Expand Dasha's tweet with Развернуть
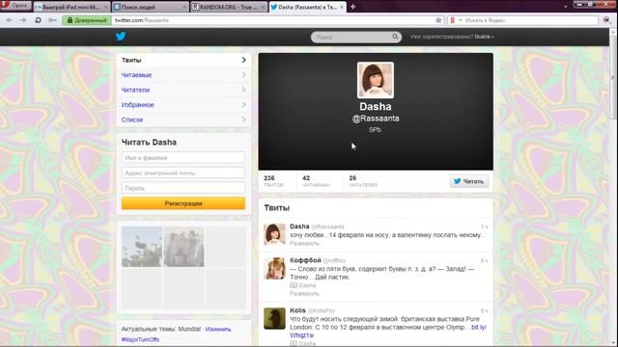The width and height of the screenshot is (618, 347). [x=304, y=244]
